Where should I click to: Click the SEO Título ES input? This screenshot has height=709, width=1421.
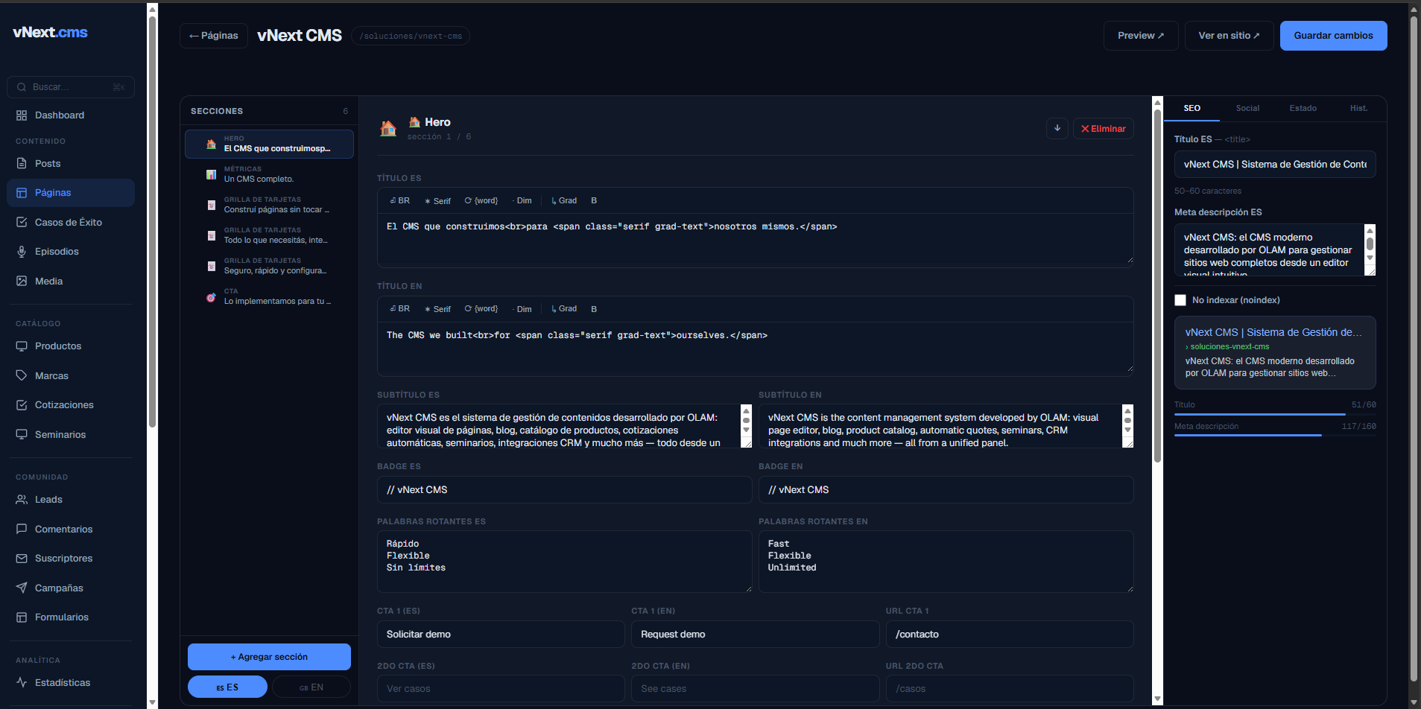click(1275, 165)
